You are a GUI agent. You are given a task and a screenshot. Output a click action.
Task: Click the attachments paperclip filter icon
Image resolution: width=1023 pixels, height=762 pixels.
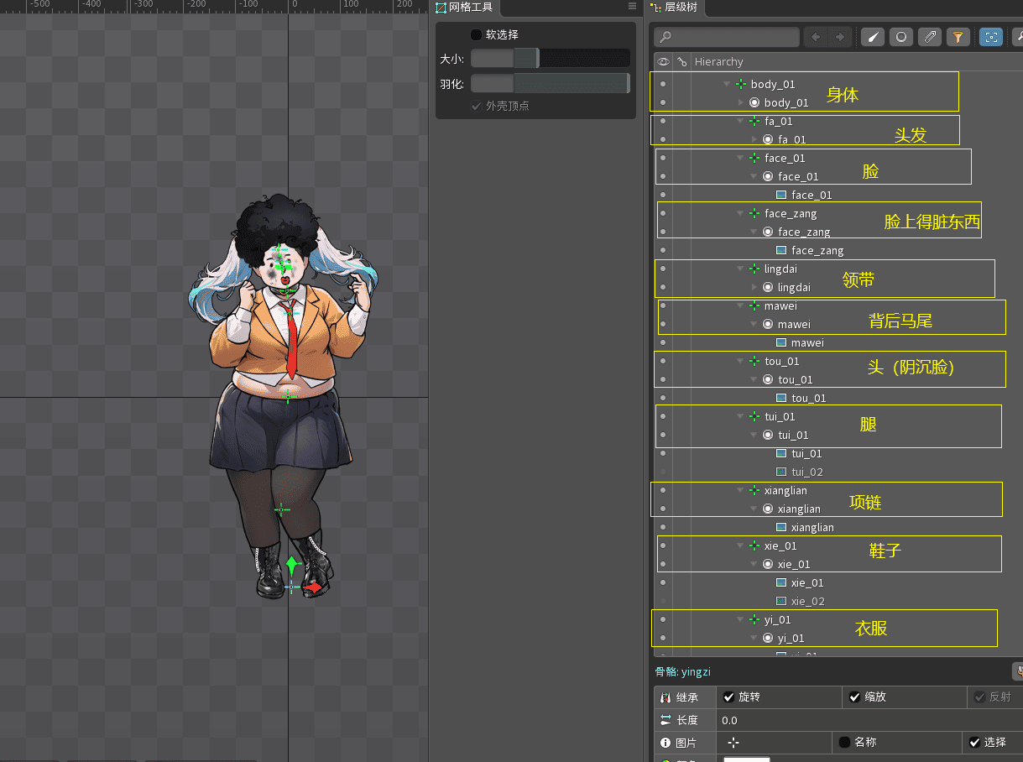pyautogui.click(x=929, y=37)
